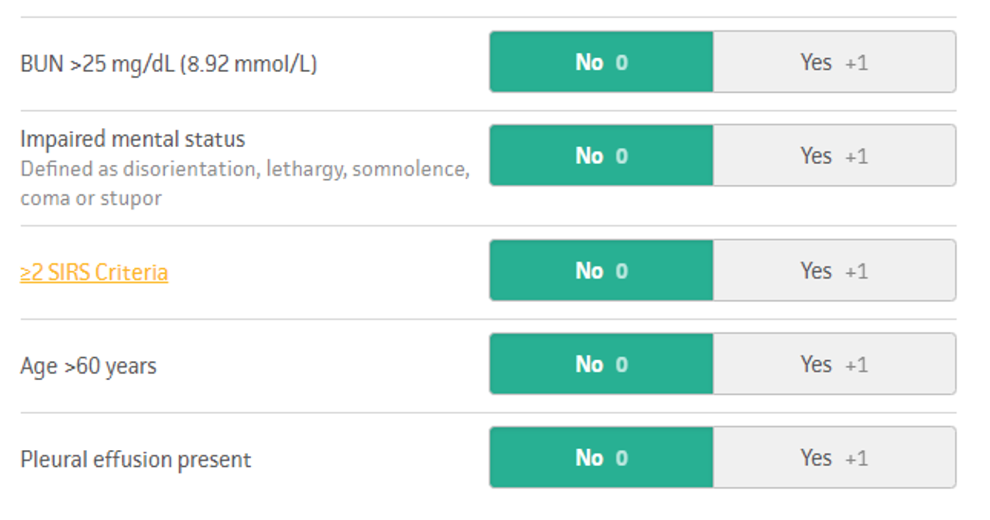This screenshot has height=520, width=990.
Task: Choose Yes for Impaired mental status
Action: [834, 155]
